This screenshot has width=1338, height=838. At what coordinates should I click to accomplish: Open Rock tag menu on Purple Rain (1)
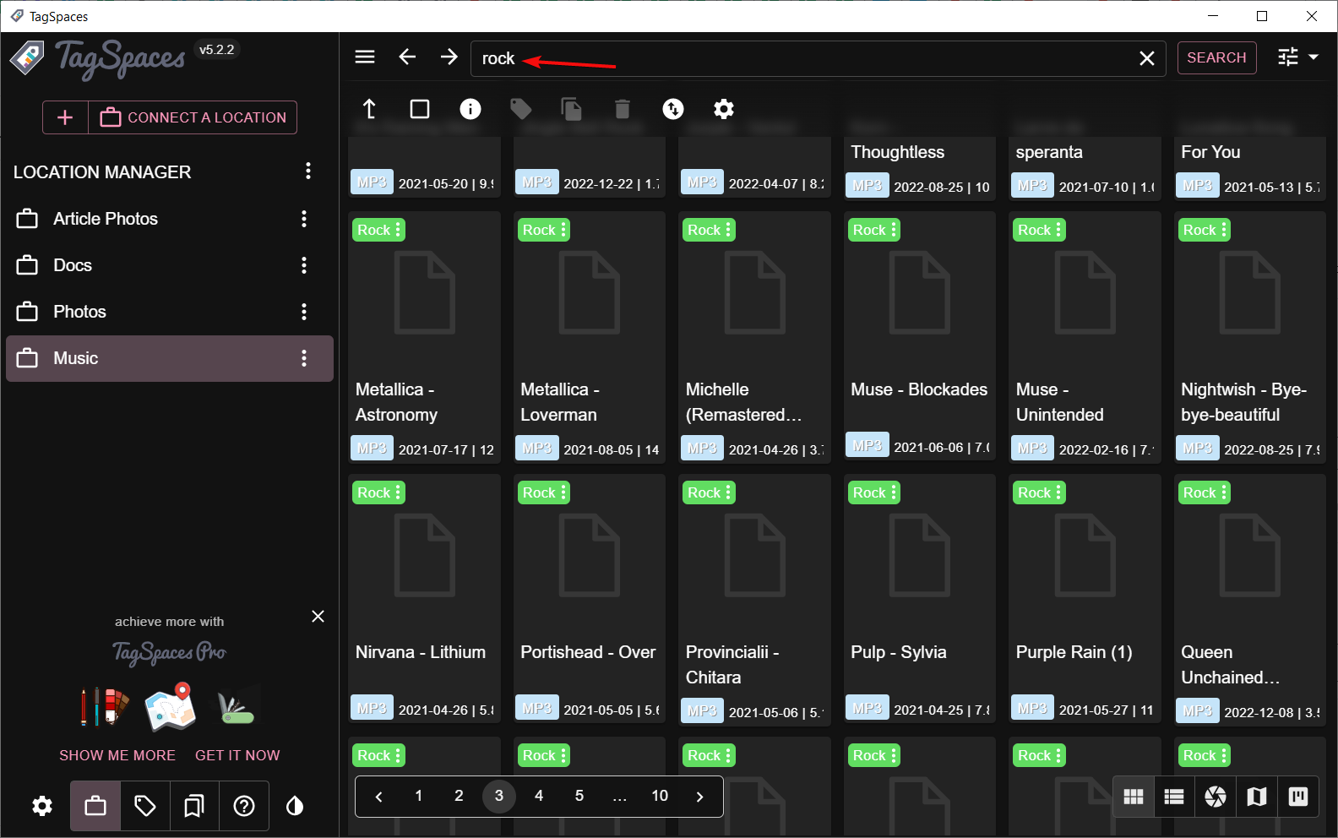1058,492
